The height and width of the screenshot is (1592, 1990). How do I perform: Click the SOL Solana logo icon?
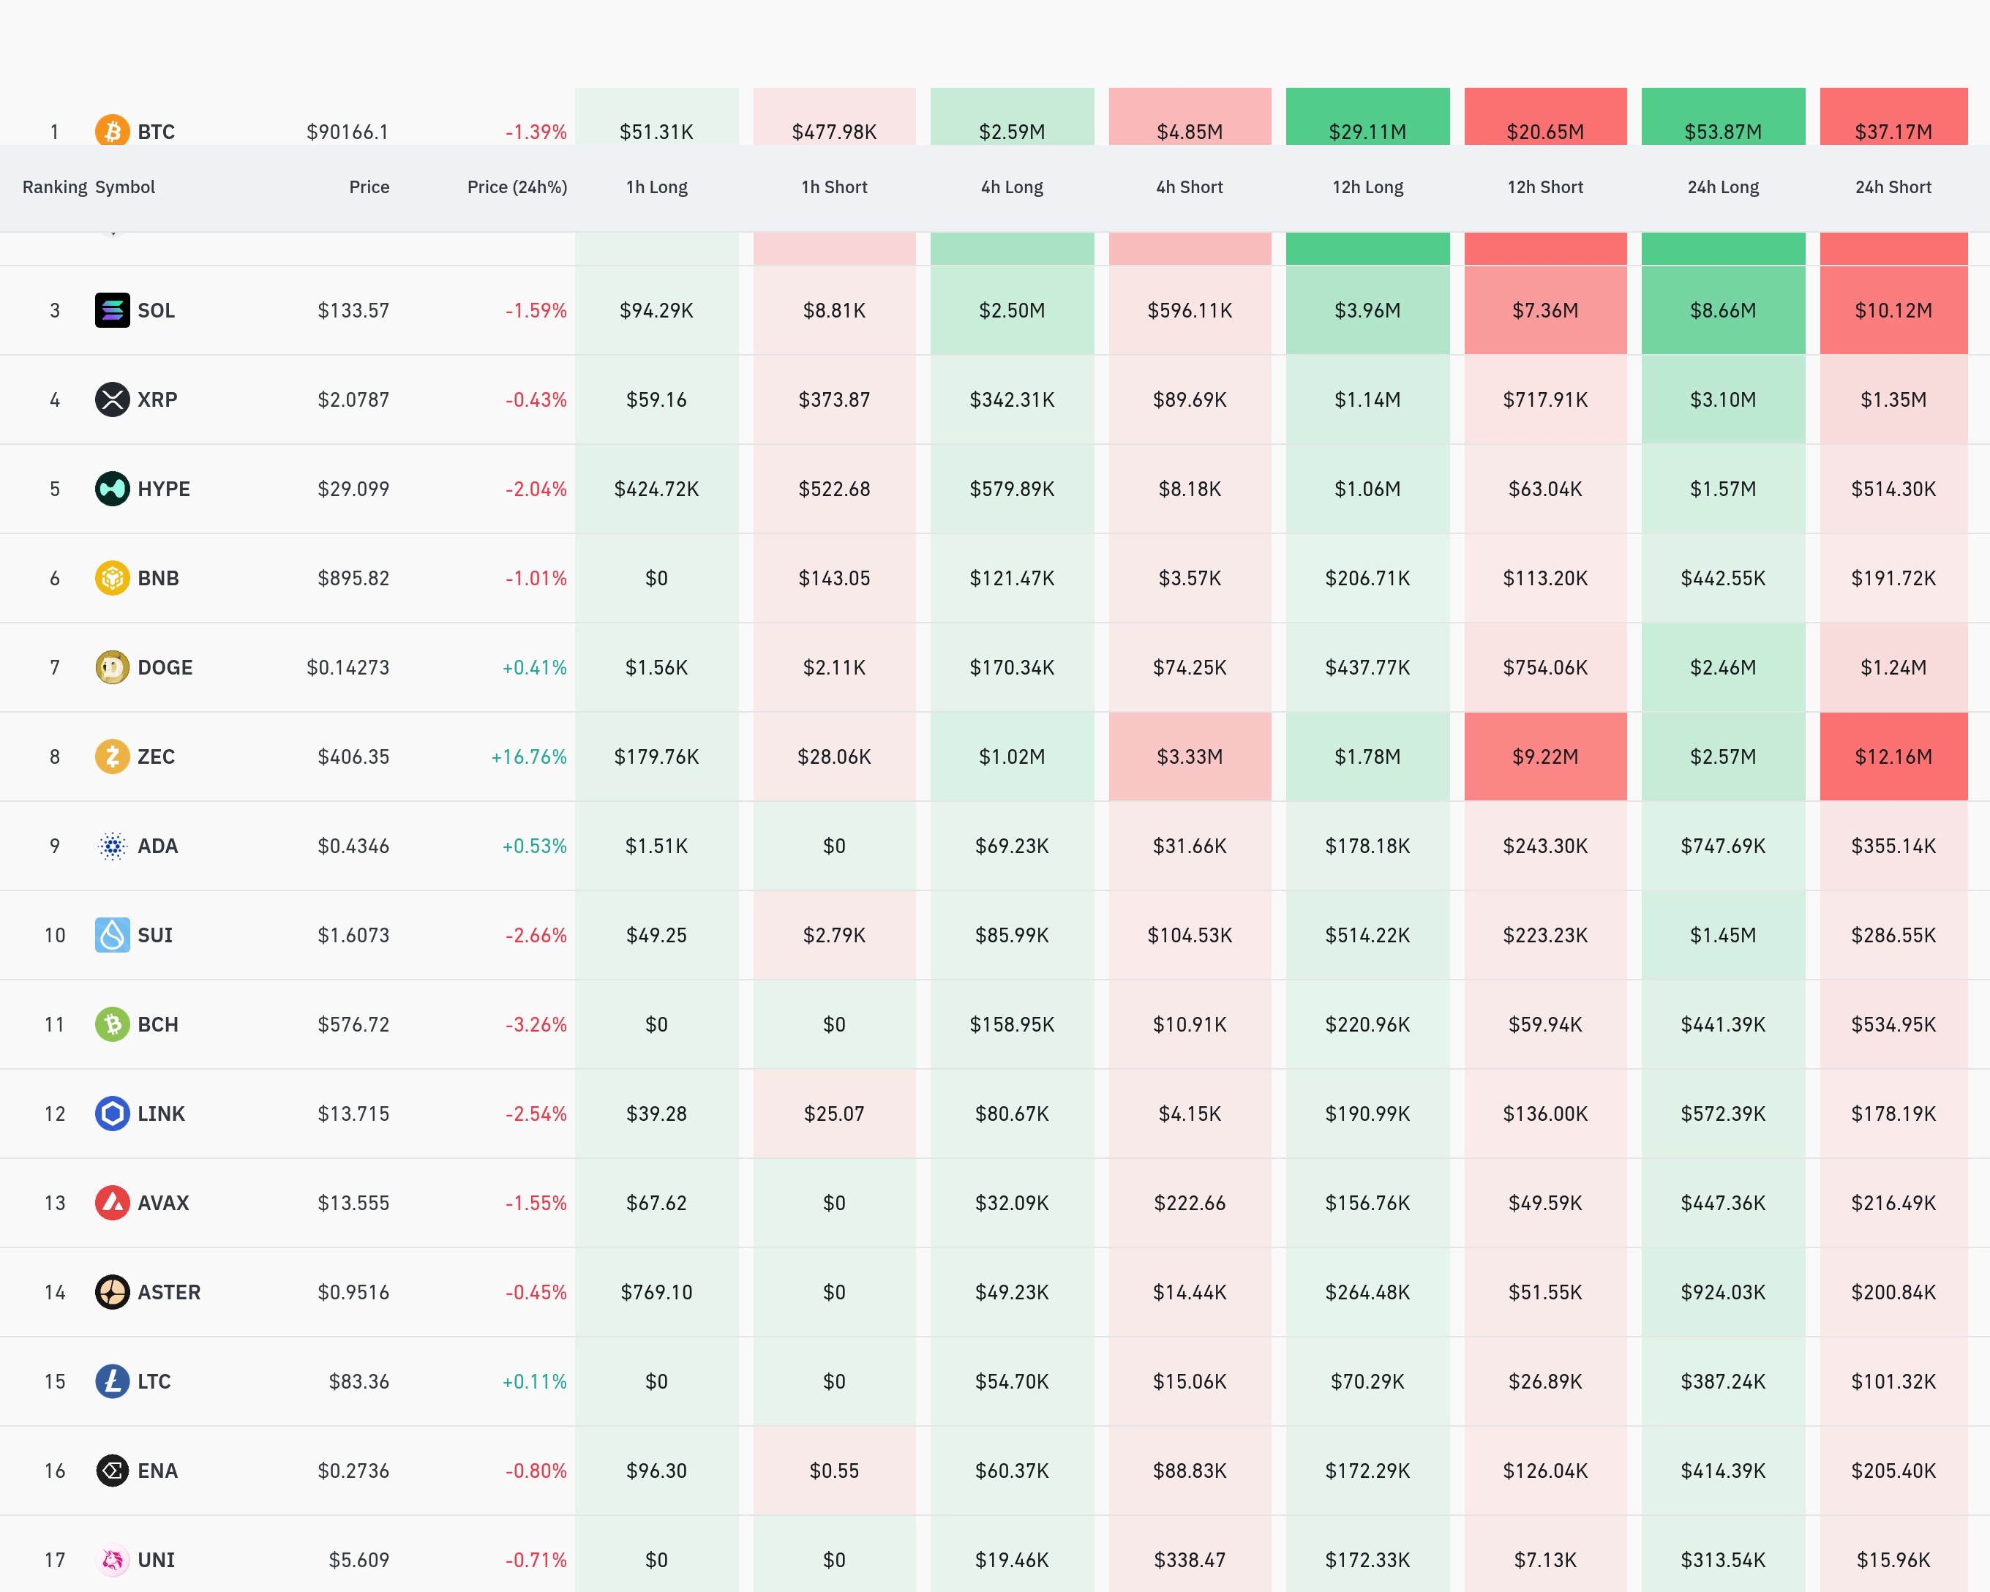click(112, 310)
